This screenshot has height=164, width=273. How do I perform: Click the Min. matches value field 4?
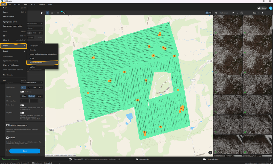coord(41,101)
